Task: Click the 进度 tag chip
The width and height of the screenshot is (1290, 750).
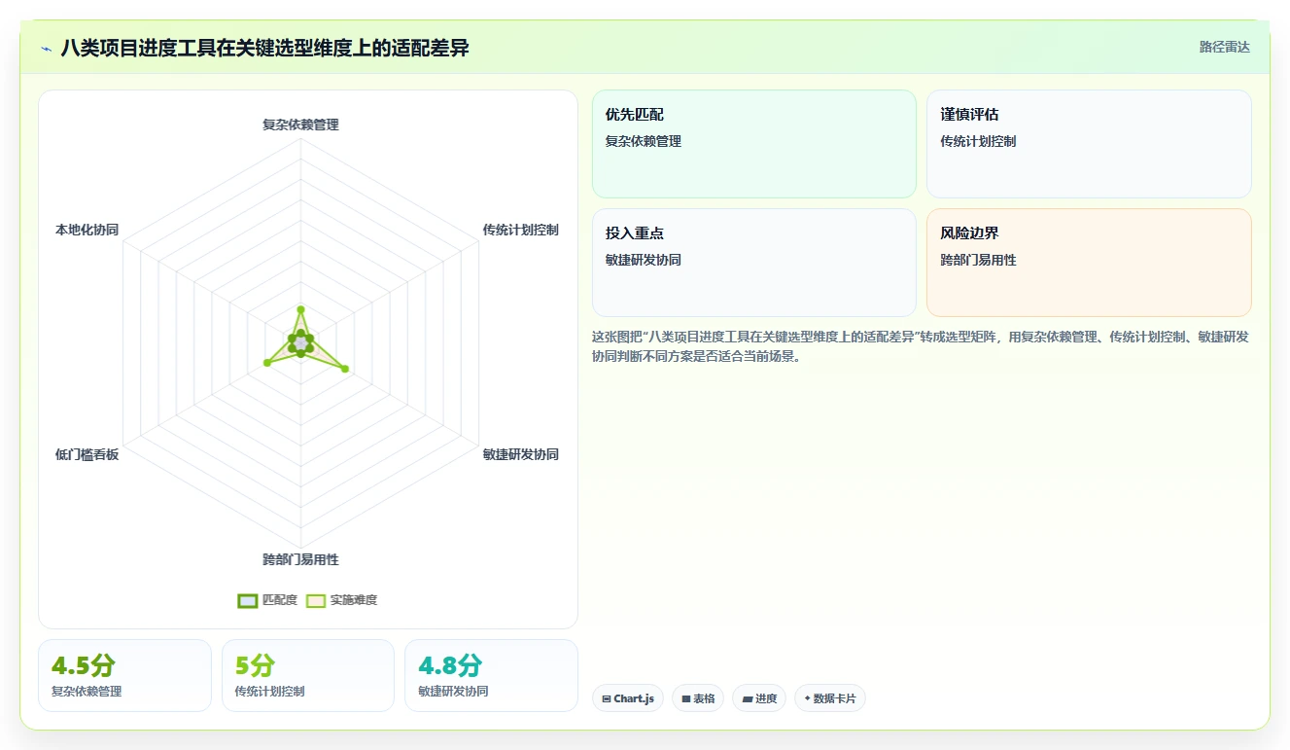Action: (759, 698)
